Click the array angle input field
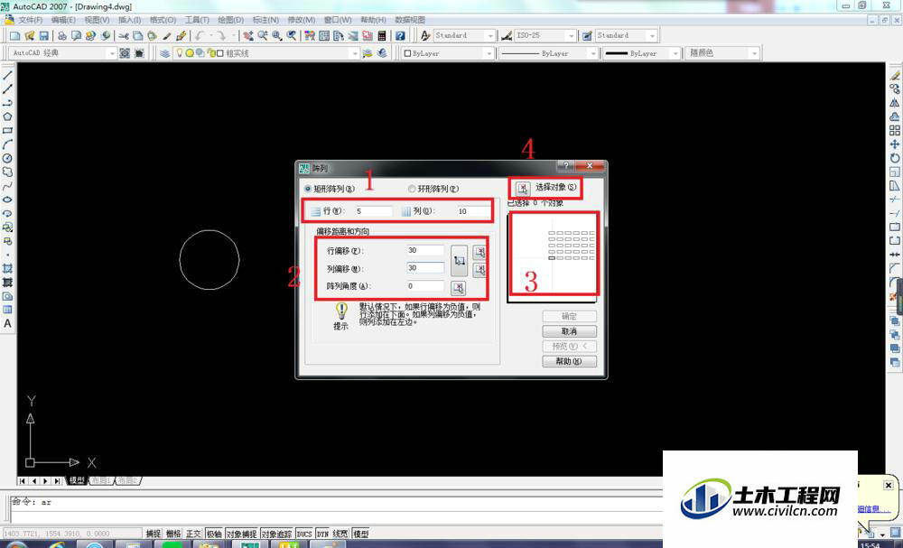The image size is (903, 548). (425, 286)
